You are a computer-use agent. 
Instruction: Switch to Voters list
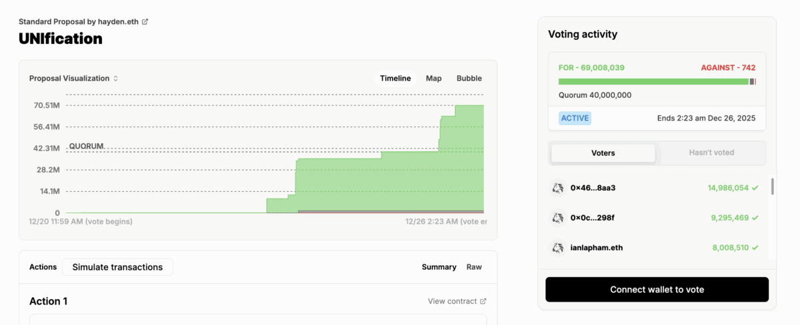coord(603,153)
